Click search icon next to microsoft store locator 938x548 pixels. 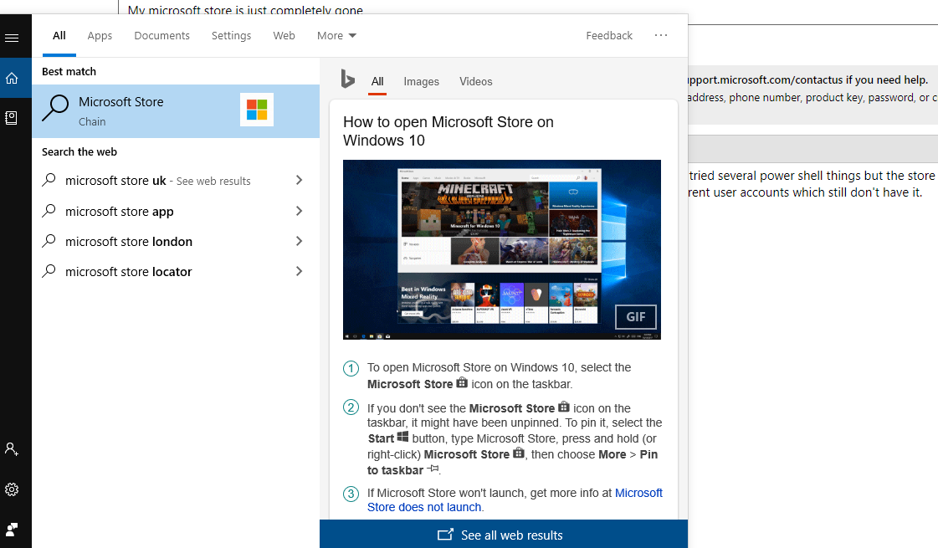coord(49,271)
